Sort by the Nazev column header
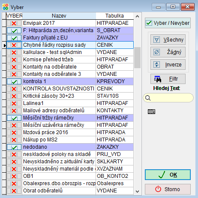The image size is (198, 198). pyautogui.click(x=59, y=16)
